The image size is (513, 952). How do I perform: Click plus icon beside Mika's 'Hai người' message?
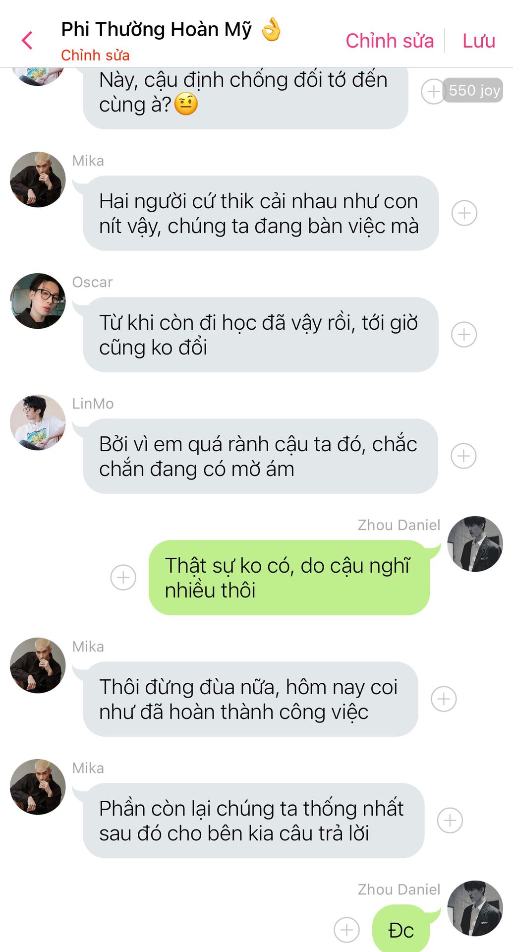pos(464,213)
